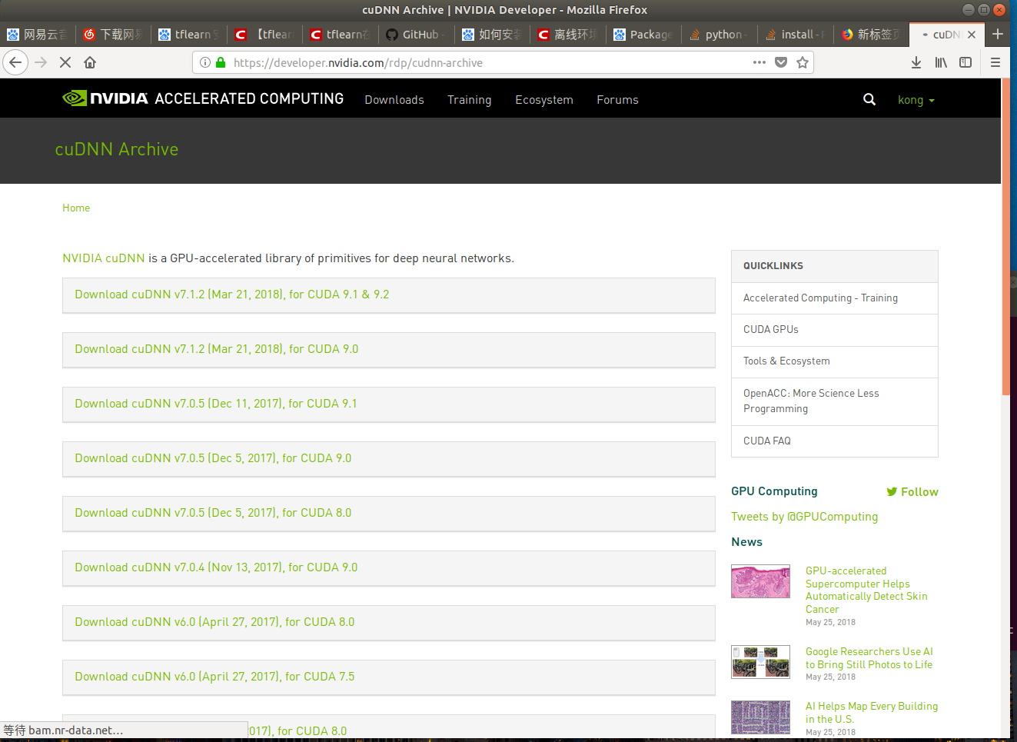Open Tweets by @GPUComputing link

pos(804,517)
